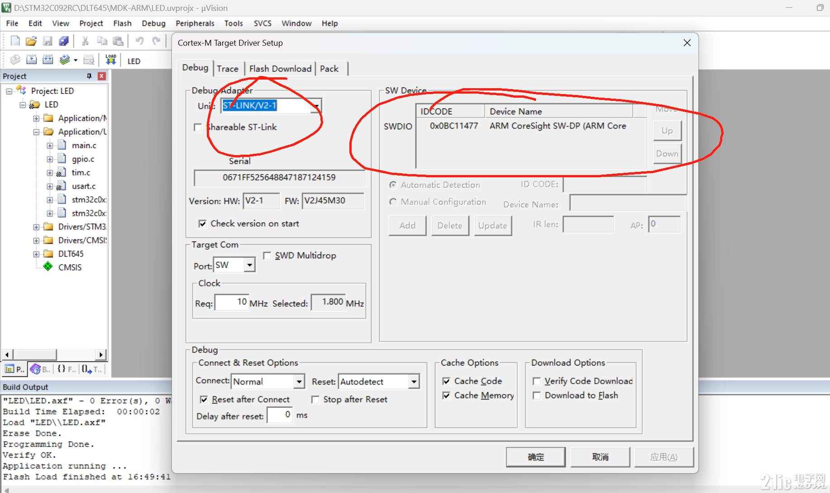Viewport: 830px width, 493px height.
Task: Click the Serial number field
Action: 279,178
